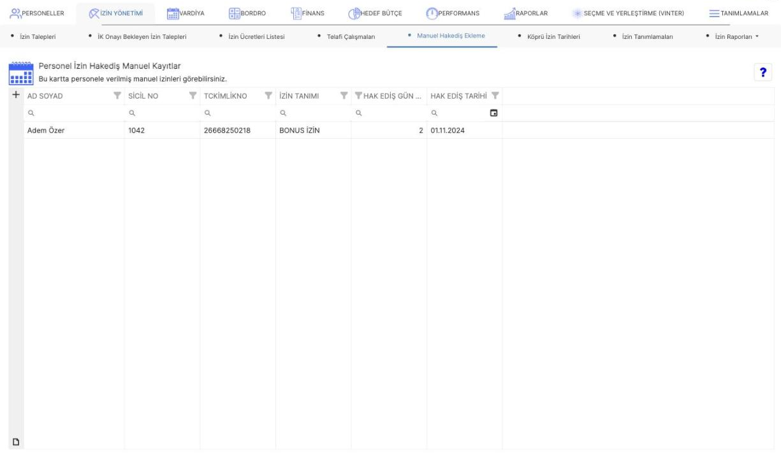781x456 pixels.
Task: Open the filter icon on İZİN TANIMI column
Action: 344,96
